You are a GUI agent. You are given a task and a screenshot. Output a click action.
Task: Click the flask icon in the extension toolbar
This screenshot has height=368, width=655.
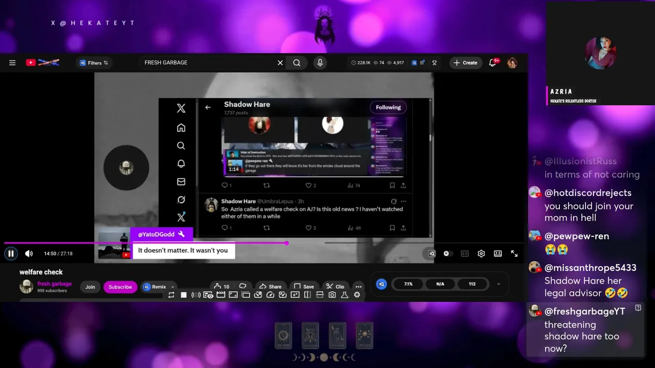(344, 295)
